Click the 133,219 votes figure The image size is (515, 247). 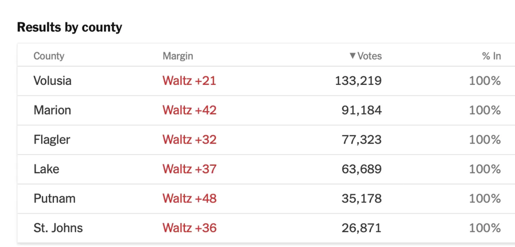tap(358, 81)
